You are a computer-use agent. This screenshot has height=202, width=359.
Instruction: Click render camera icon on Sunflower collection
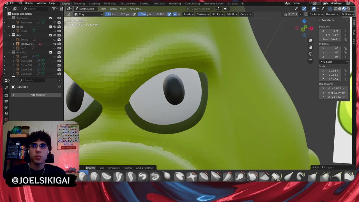pyautogui.click(x=59, y=18)
